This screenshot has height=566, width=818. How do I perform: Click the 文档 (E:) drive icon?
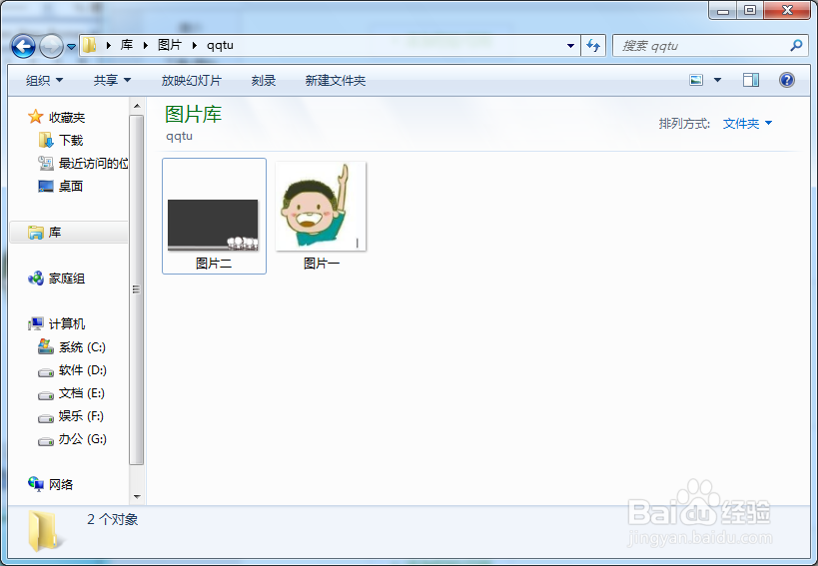pos(46,395)
